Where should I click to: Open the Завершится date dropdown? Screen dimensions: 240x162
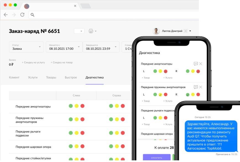pos(101,47)
